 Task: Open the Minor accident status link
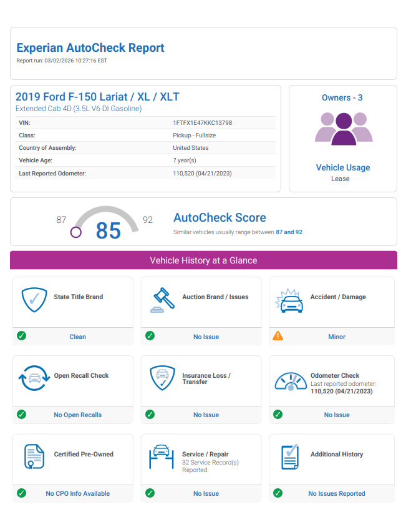coord(337,337)
